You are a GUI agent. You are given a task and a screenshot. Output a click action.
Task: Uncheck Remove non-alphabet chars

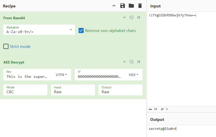[x=81, y=30]
